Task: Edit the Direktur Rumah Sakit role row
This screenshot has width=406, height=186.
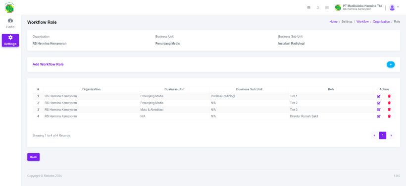Action: (x=379, y=117)
